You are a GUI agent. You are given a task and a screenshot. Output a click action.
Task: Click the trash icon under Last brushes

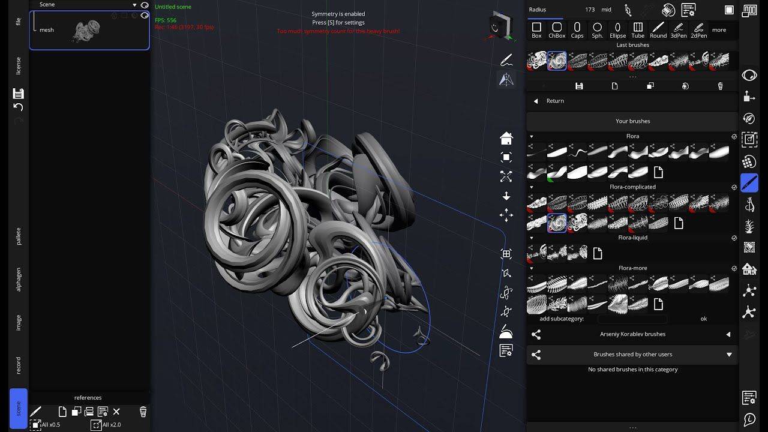click(x=721, y=86)
